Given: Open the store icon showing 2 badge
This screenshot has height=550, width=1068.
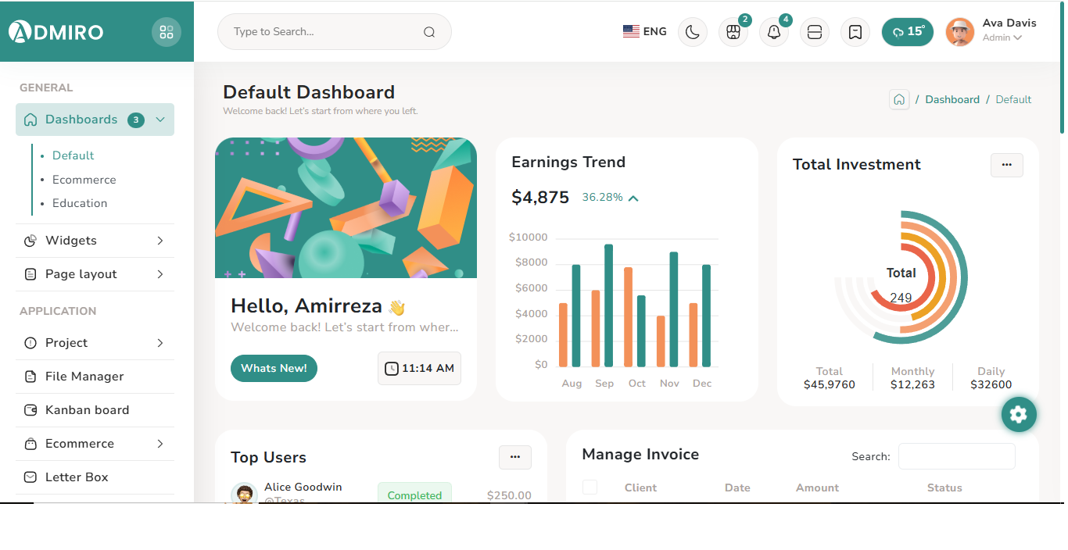Looking at the screenshot, I should point(733,32).
